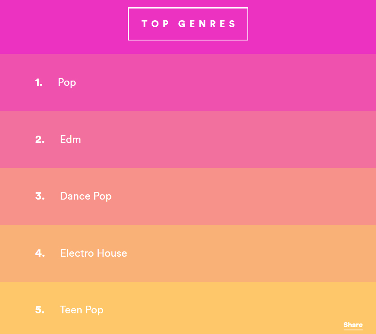
Task: Select the Teen Pop genre label
Action: 82,310
